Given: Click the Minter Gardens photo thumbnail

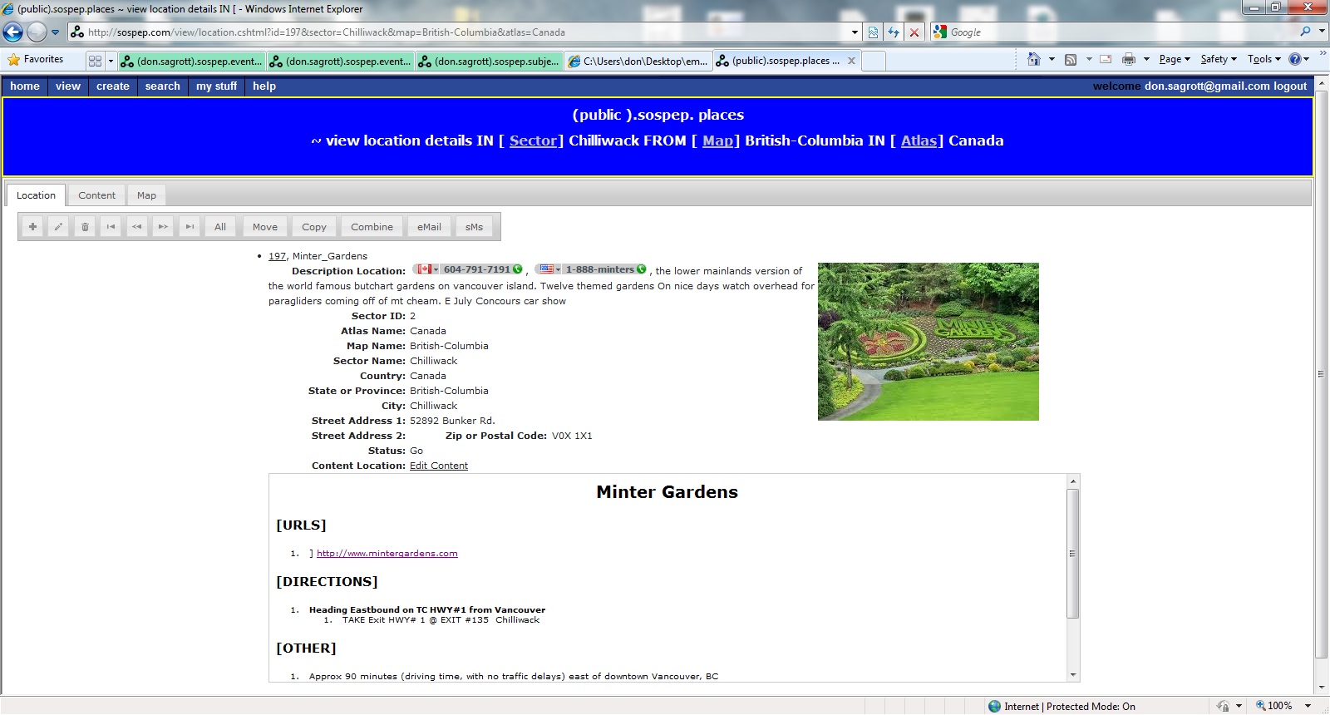Looking at the screenshot, I should (x=929, y=342).
